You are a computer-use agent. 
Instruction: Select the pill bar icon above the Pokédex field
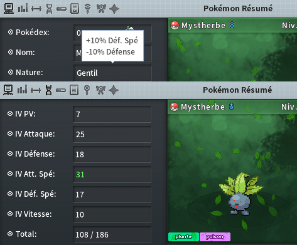click(x=62, y=9)
